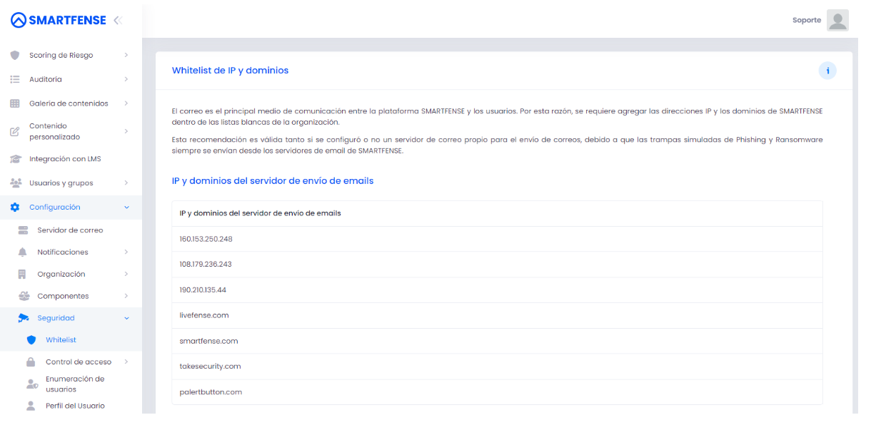The width and height of the screenshot is (876, 425).
Task: Go to Notificaciones settings
Action: [63, 252]
